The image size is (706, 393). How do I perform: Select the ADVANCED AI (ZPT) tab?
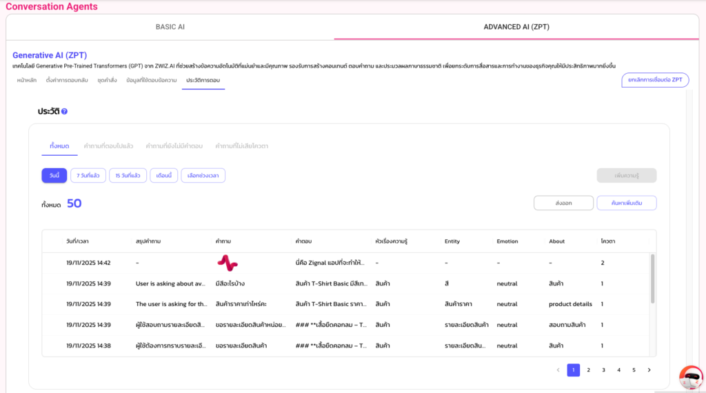click(x=516, y=27)
